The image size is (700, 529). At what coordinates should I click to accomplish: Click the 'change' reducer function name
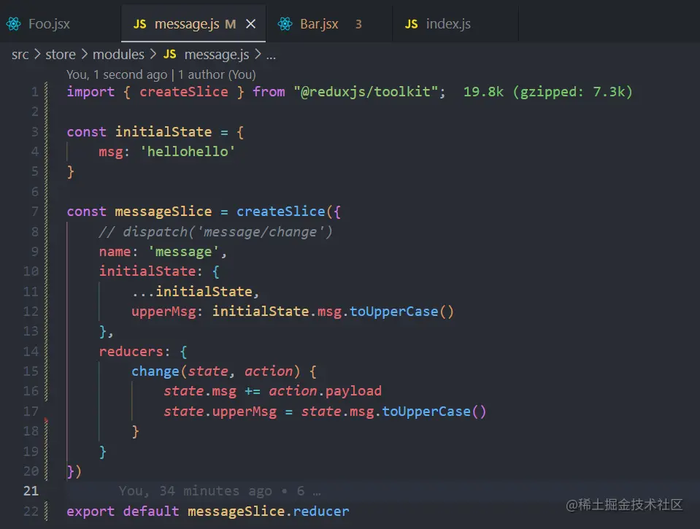tap(155, 371)
